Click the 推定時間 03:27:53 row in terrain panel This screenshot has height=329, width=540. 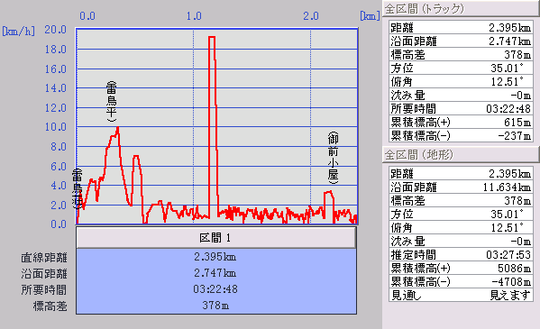(x=461, y=255)
